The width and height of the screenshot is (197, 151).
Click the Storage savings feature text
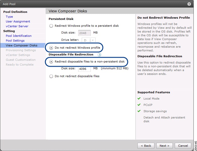155,111
